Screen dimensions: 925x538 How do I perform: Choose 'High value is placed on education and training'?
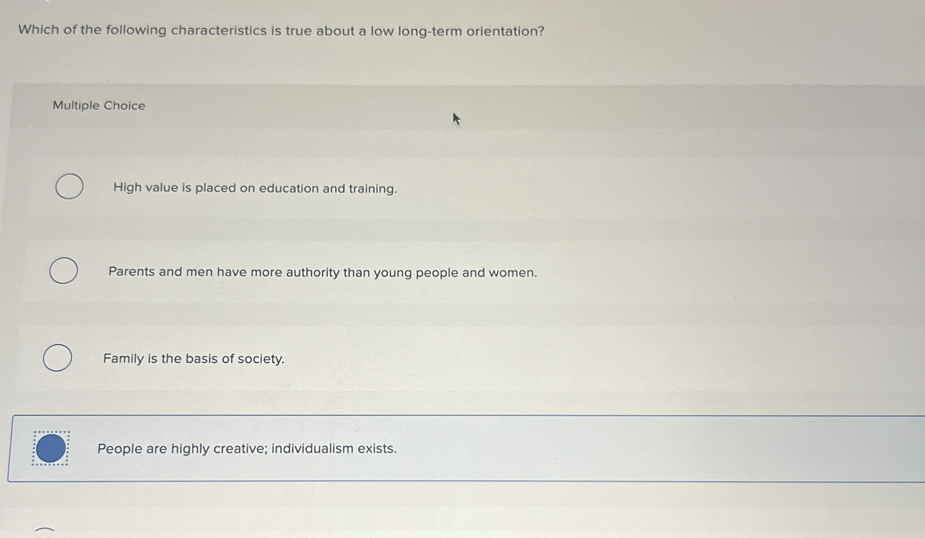[x=255, y=188]
